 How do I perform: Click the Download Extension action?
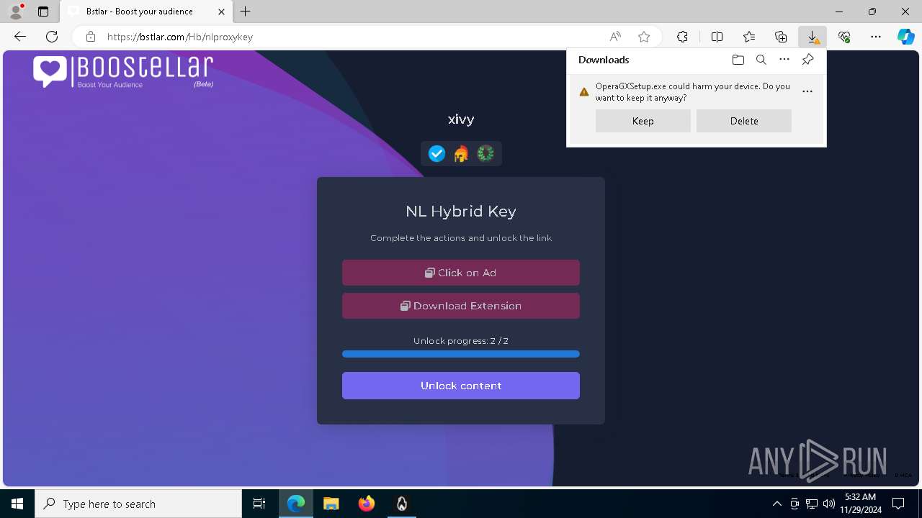[x=461, y=306]
